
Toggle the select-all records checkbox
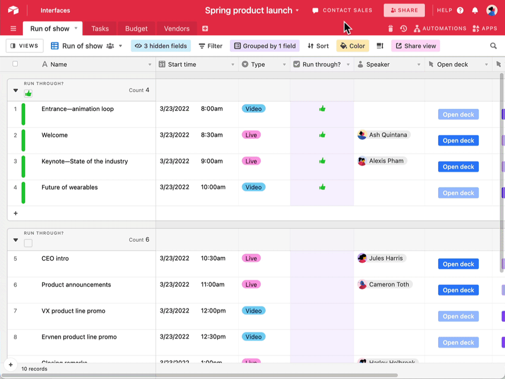point(15,64)
